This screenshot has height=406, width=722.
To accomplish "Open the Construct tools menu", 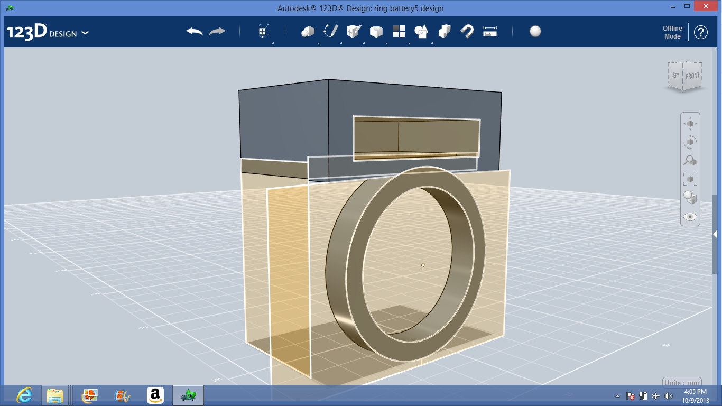I will coord(353,31).
